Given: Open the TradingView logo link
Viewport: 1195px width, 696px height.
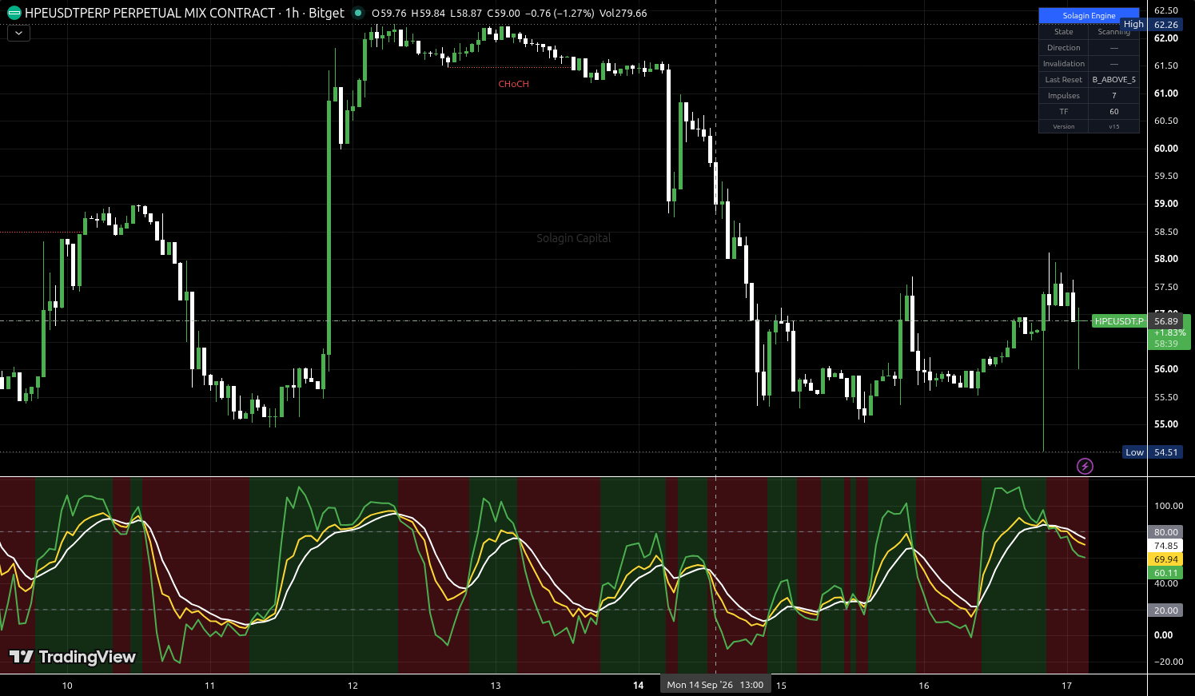Looking at the screenshot, I should (73, 657).
